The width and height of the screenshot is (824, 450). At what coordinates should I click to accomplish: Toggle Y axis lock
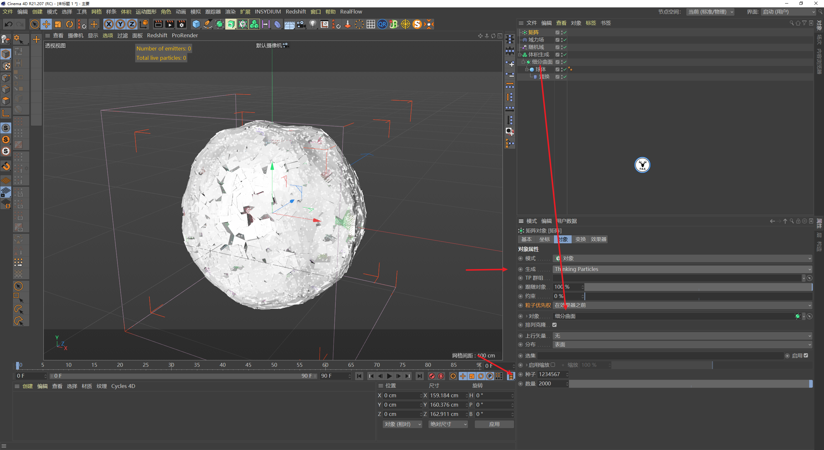[x=120, y=24]
